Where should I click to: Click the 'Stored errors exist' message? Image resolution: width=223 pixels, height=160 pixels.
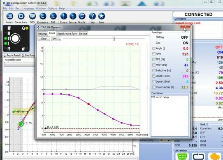[188, 23]
